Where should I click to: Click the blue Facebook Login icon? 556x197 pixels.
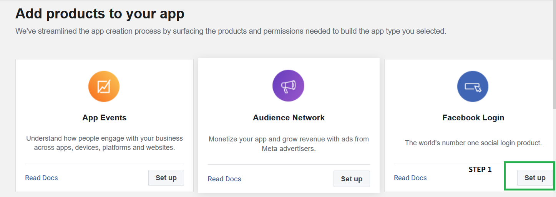point(473,86)
